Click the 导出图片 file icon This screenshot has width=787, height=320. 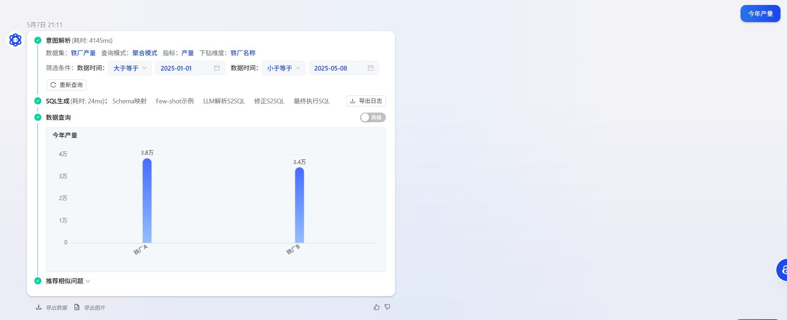[77, 307]
